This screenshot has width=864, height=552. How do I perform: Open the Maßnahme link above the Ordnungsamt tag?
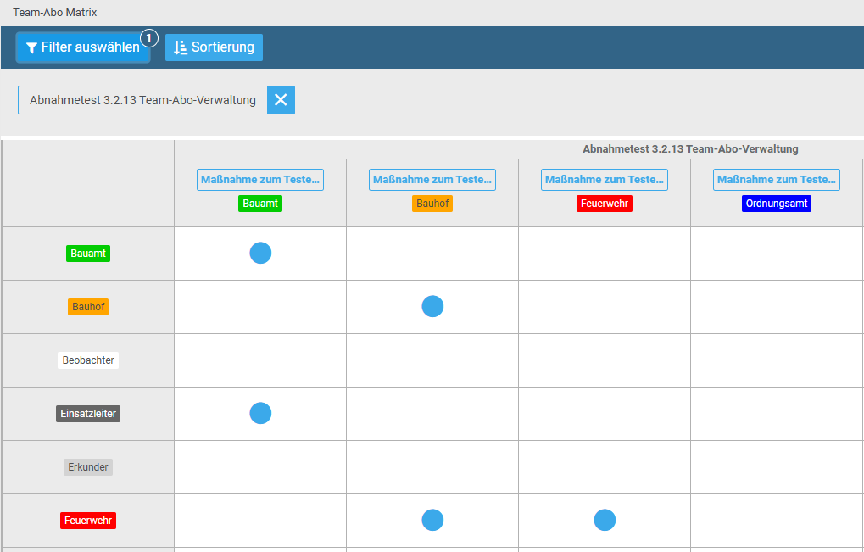coord(777,180)
